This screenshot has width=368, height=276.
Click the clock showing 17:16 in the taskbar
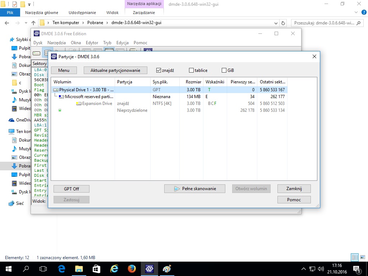pos(337,266)
